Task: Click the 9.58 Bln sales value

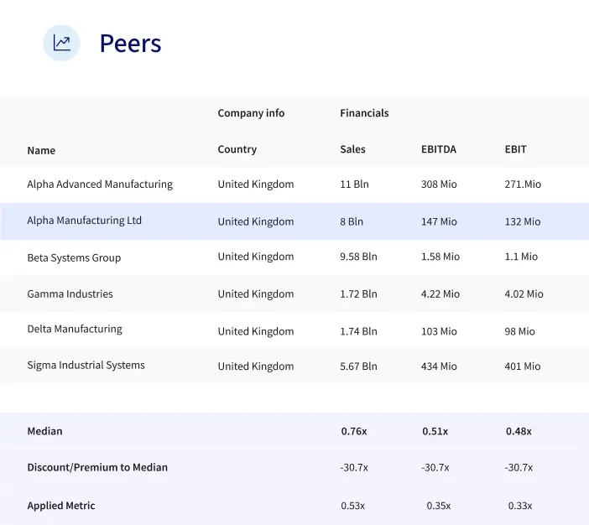Action: [358, 257]
